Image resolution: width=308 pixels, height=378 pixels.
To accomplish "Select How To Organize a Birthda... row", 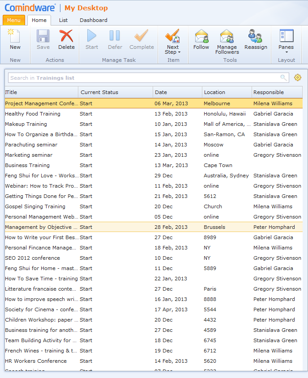I will 154,134.
